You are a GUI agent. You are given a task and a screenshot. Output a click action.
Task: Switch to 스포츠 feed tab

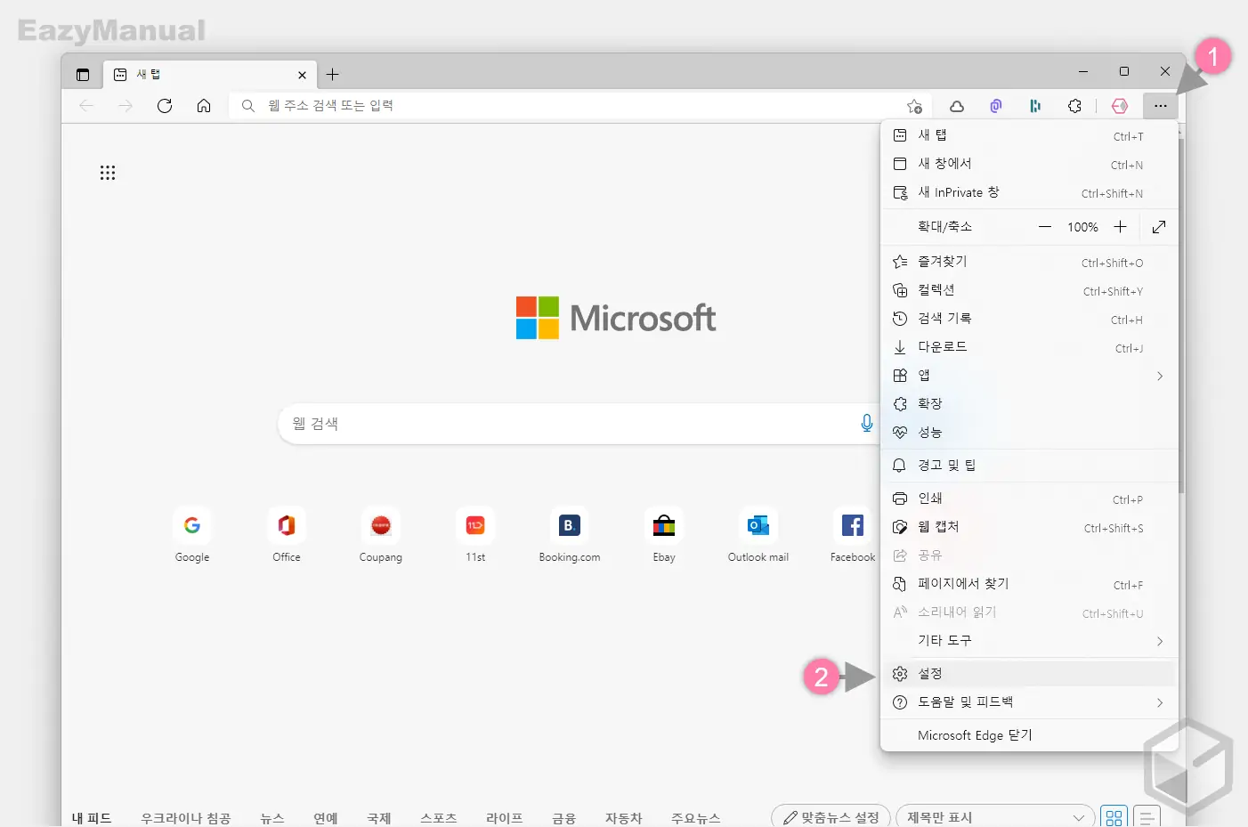pyautogui.click(x=439, y=817)
